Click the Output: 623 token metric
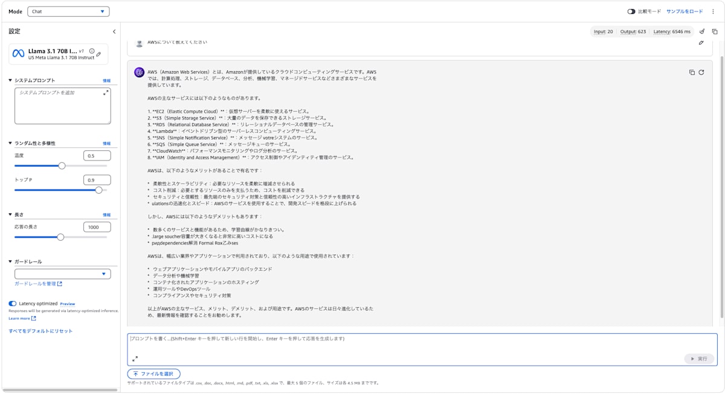725x394 pixels. point(633,31)
